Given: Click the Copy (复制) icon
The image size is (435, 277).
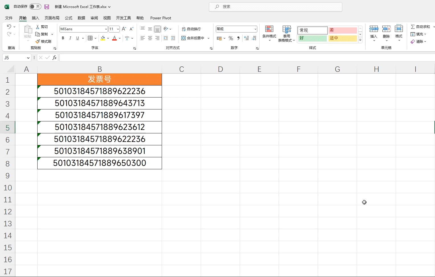Looking at the screenshot, I should click(38, 34).
